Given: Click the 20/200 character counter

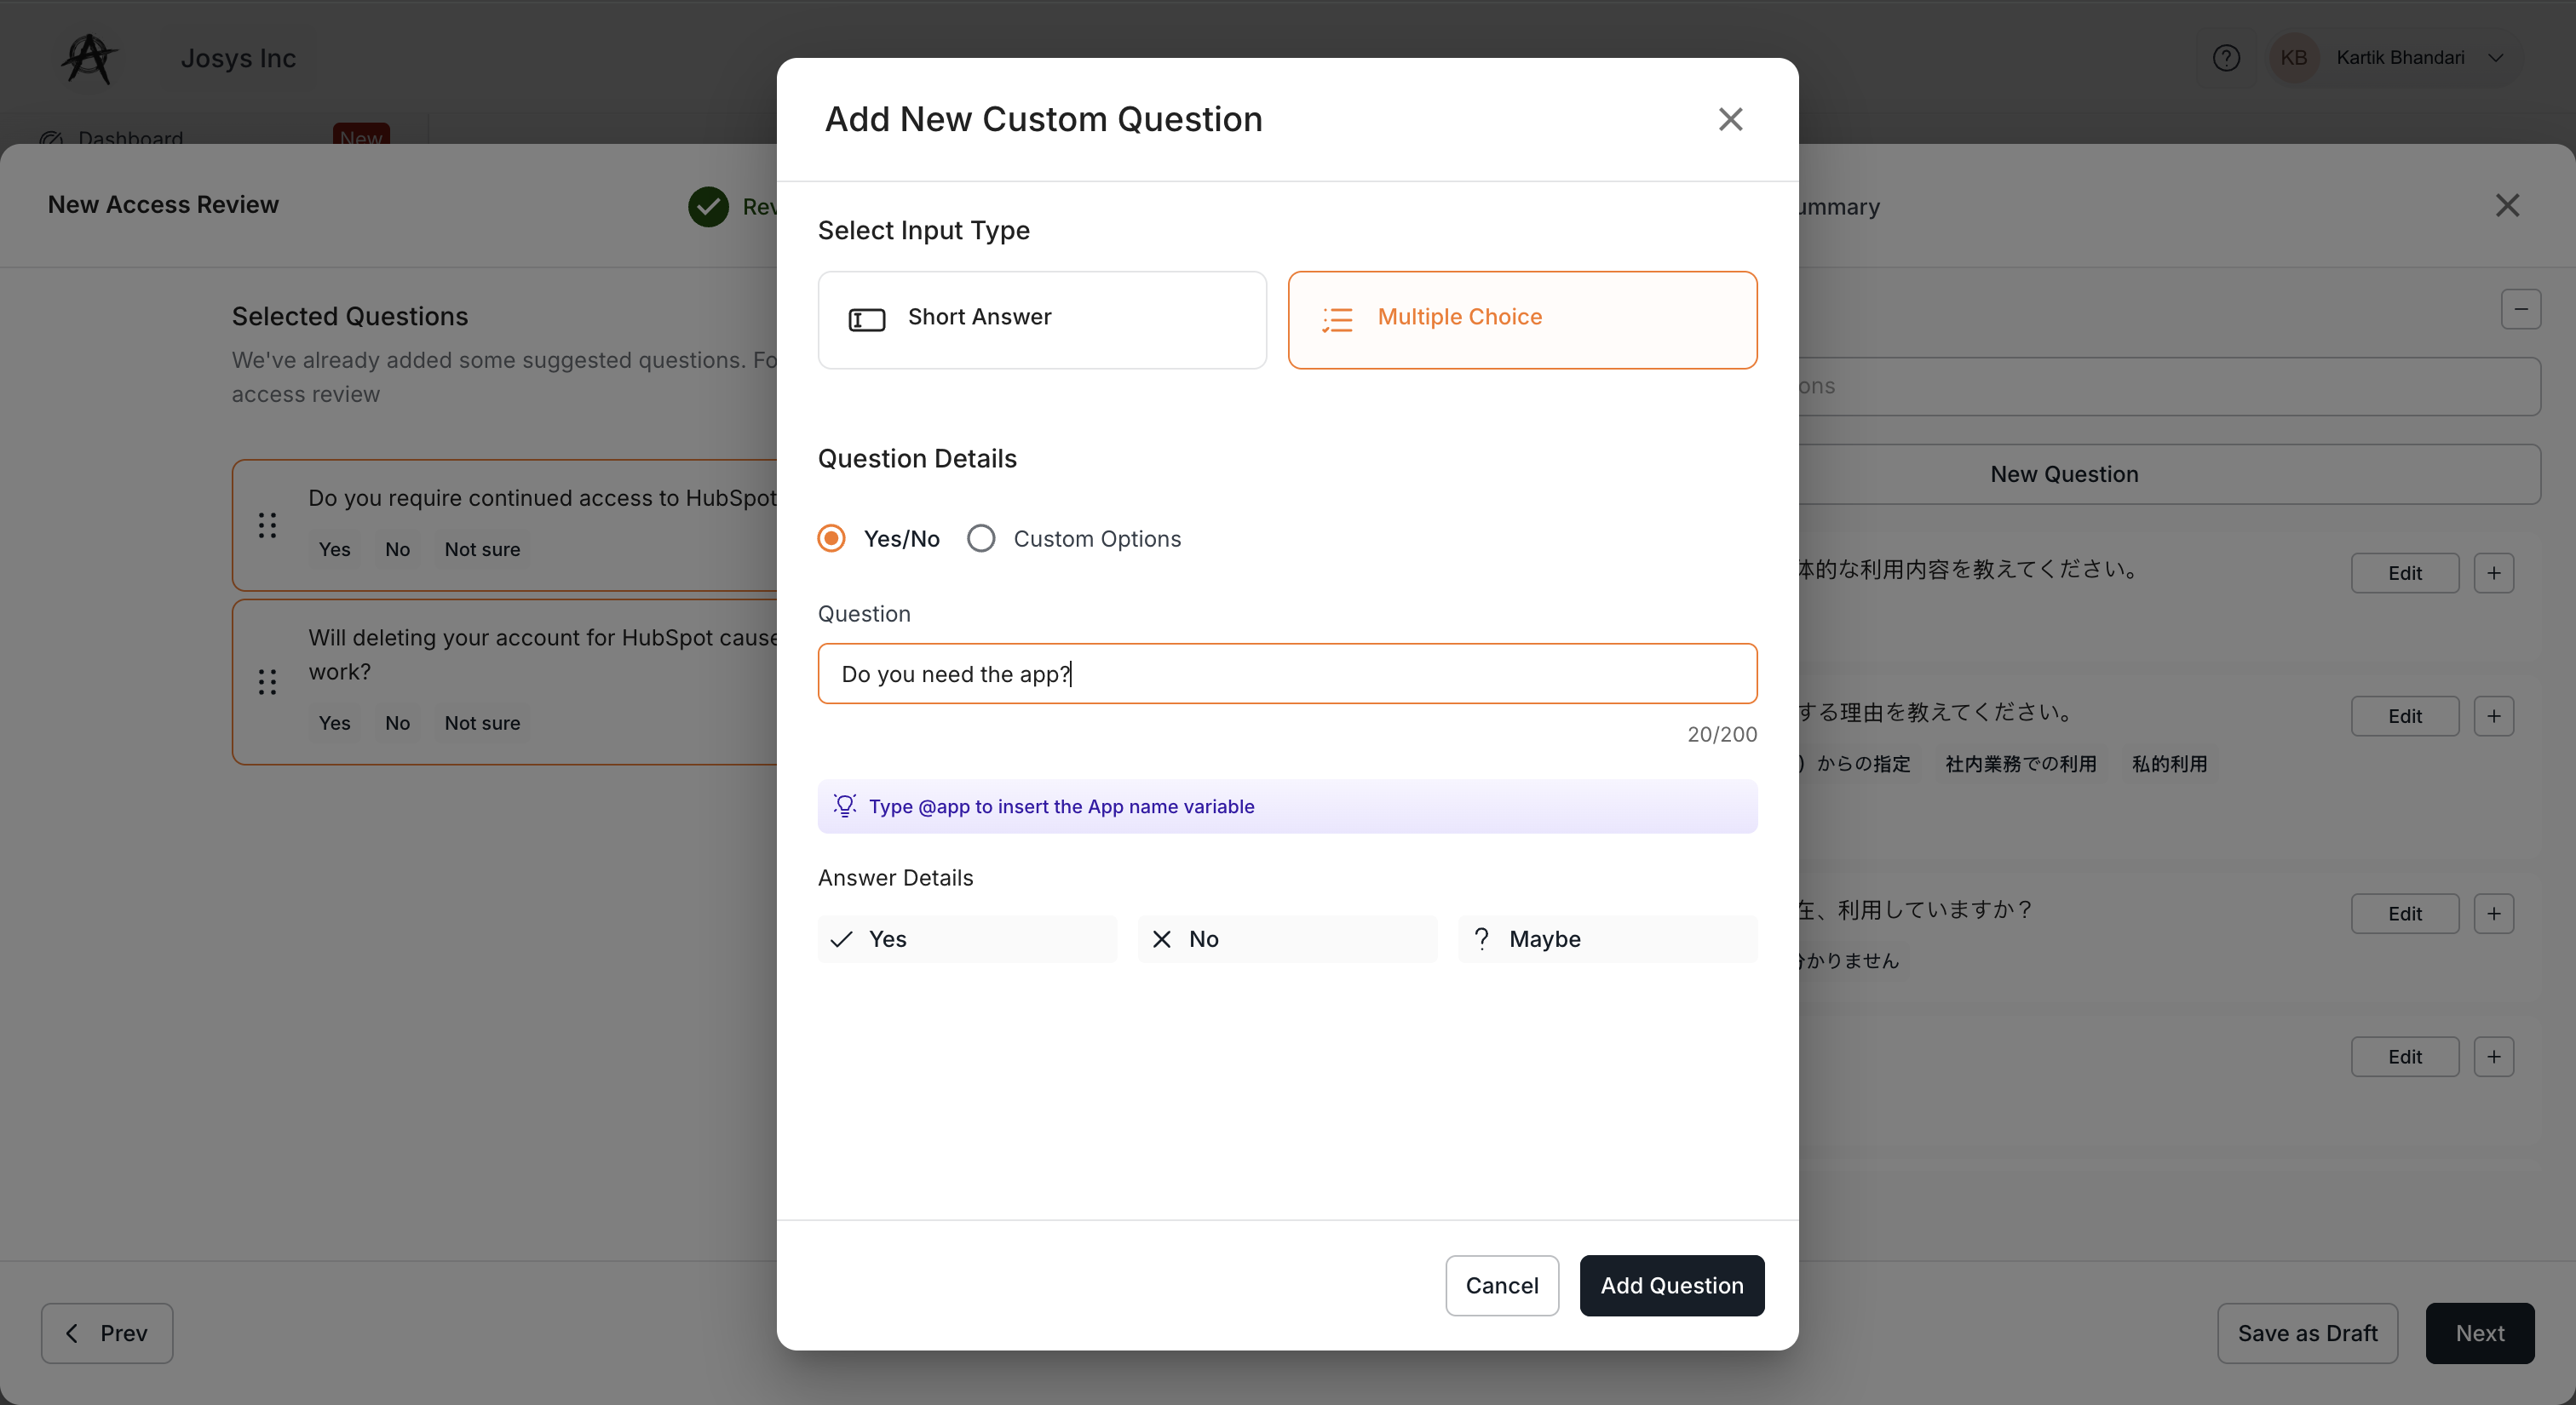Looking at the screenshot, I should click(1722, 735).
